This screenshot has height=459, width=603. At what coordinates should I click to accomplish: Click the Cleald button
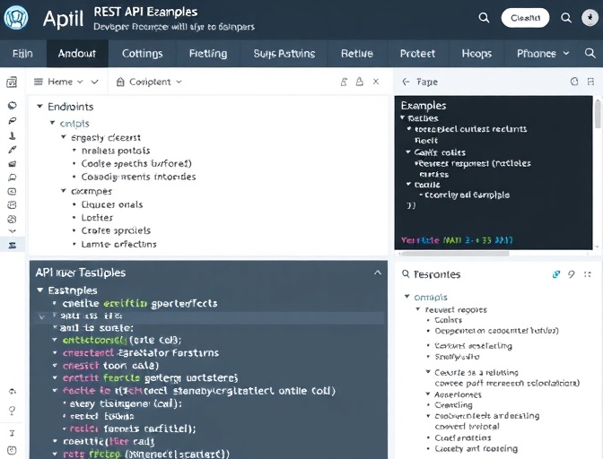coord(525,18)
